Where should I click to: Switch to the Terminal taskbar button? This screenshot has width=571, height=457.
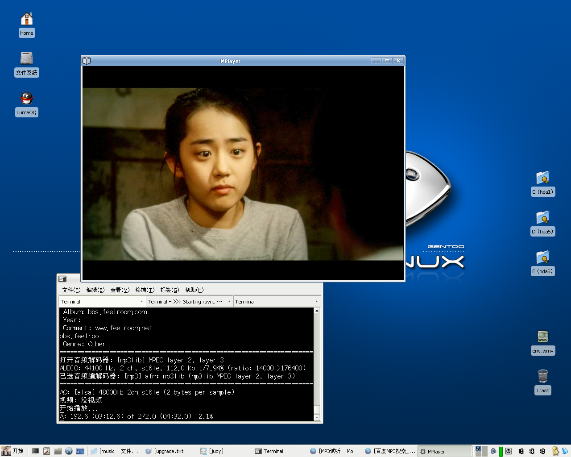coord(280,451)
